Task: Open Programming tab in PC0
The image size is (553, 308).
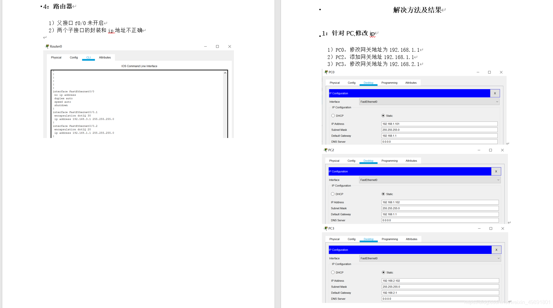Action: click(389, 83)
